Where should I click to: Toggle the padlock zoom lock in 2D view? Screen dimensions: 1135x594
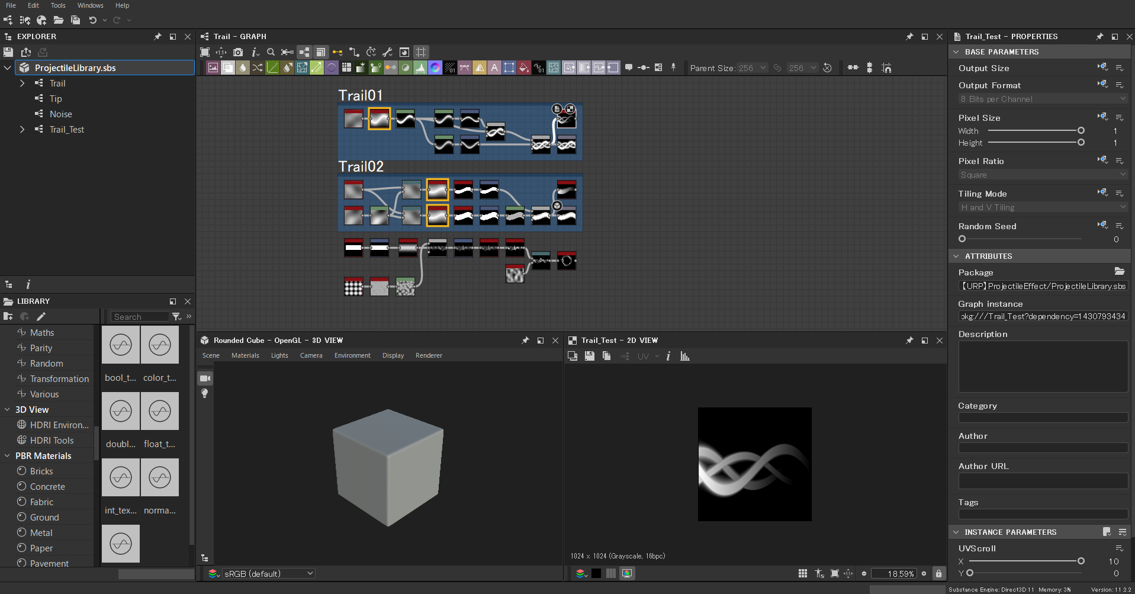point(938,573)
